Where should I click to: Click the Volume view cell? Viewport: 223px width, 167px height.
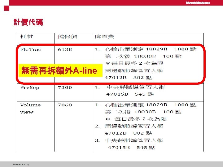pyautogui.click(x=30, y=109)
